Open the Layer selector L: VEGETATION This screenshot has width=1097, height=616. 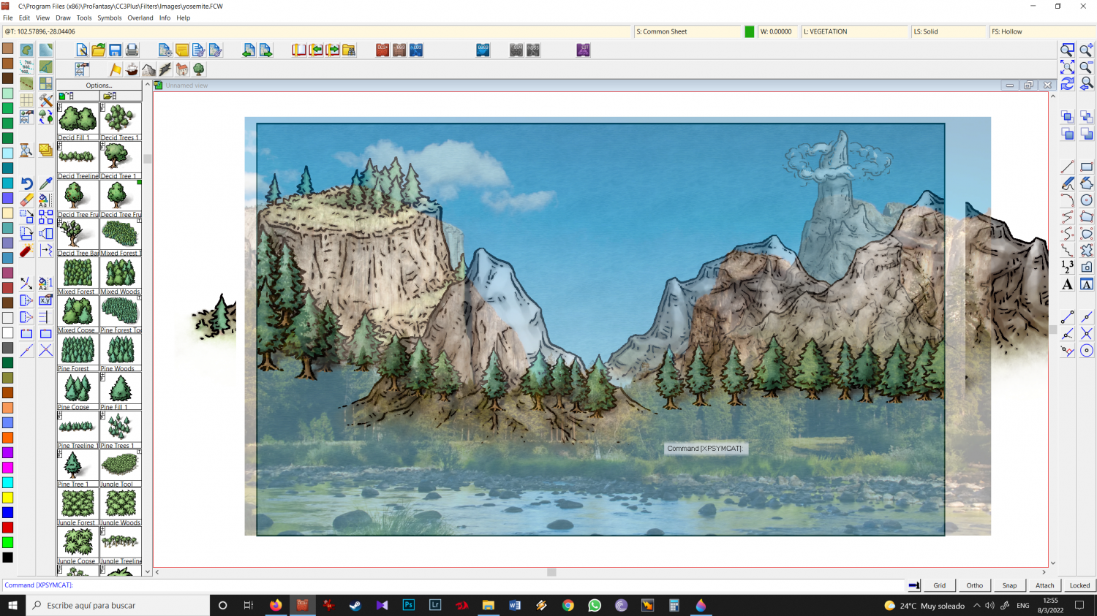click(855, 31)
